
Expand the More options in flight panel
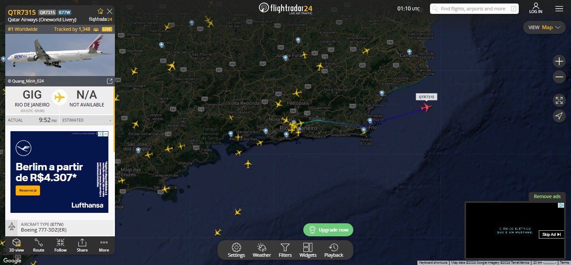104,245
